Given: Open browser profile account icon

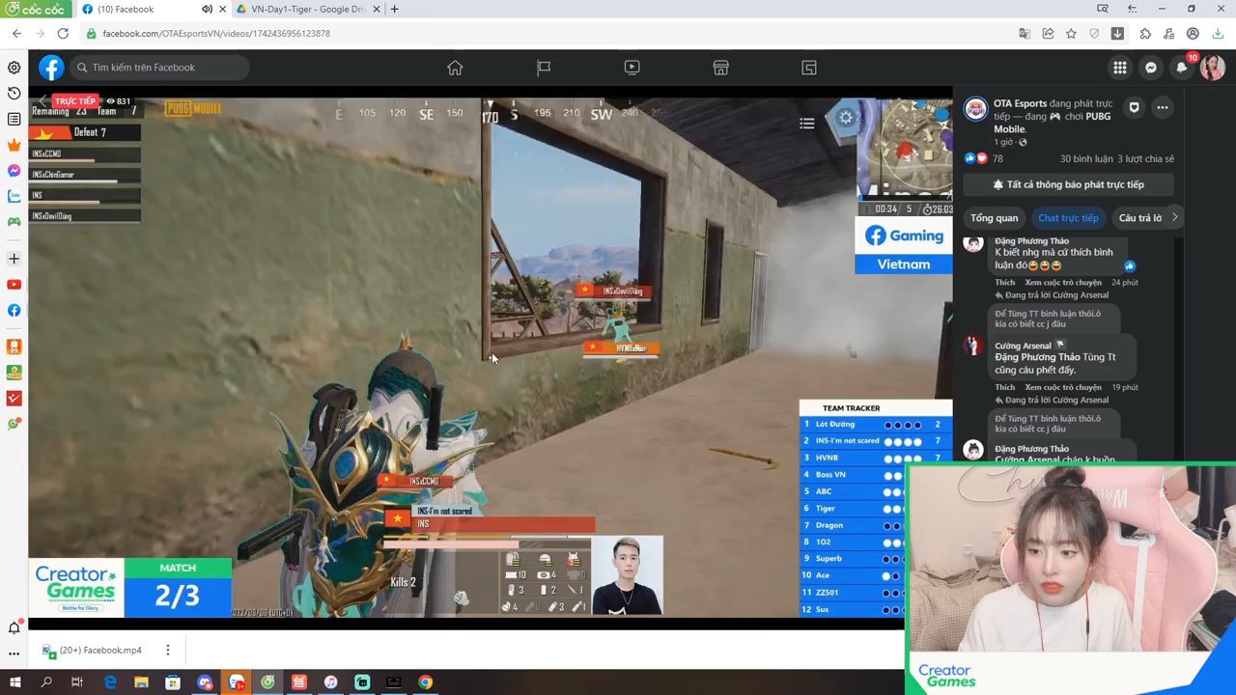Looking at the screenshot, I should point(1193,34).
